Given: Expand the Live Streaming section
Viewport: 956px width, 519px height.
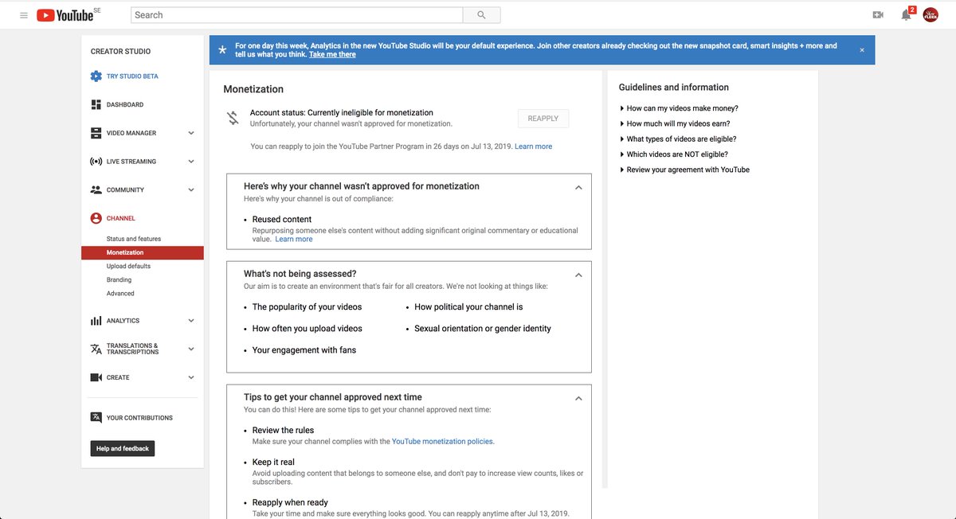Looking at the screenshot, I should click(191, 162).
